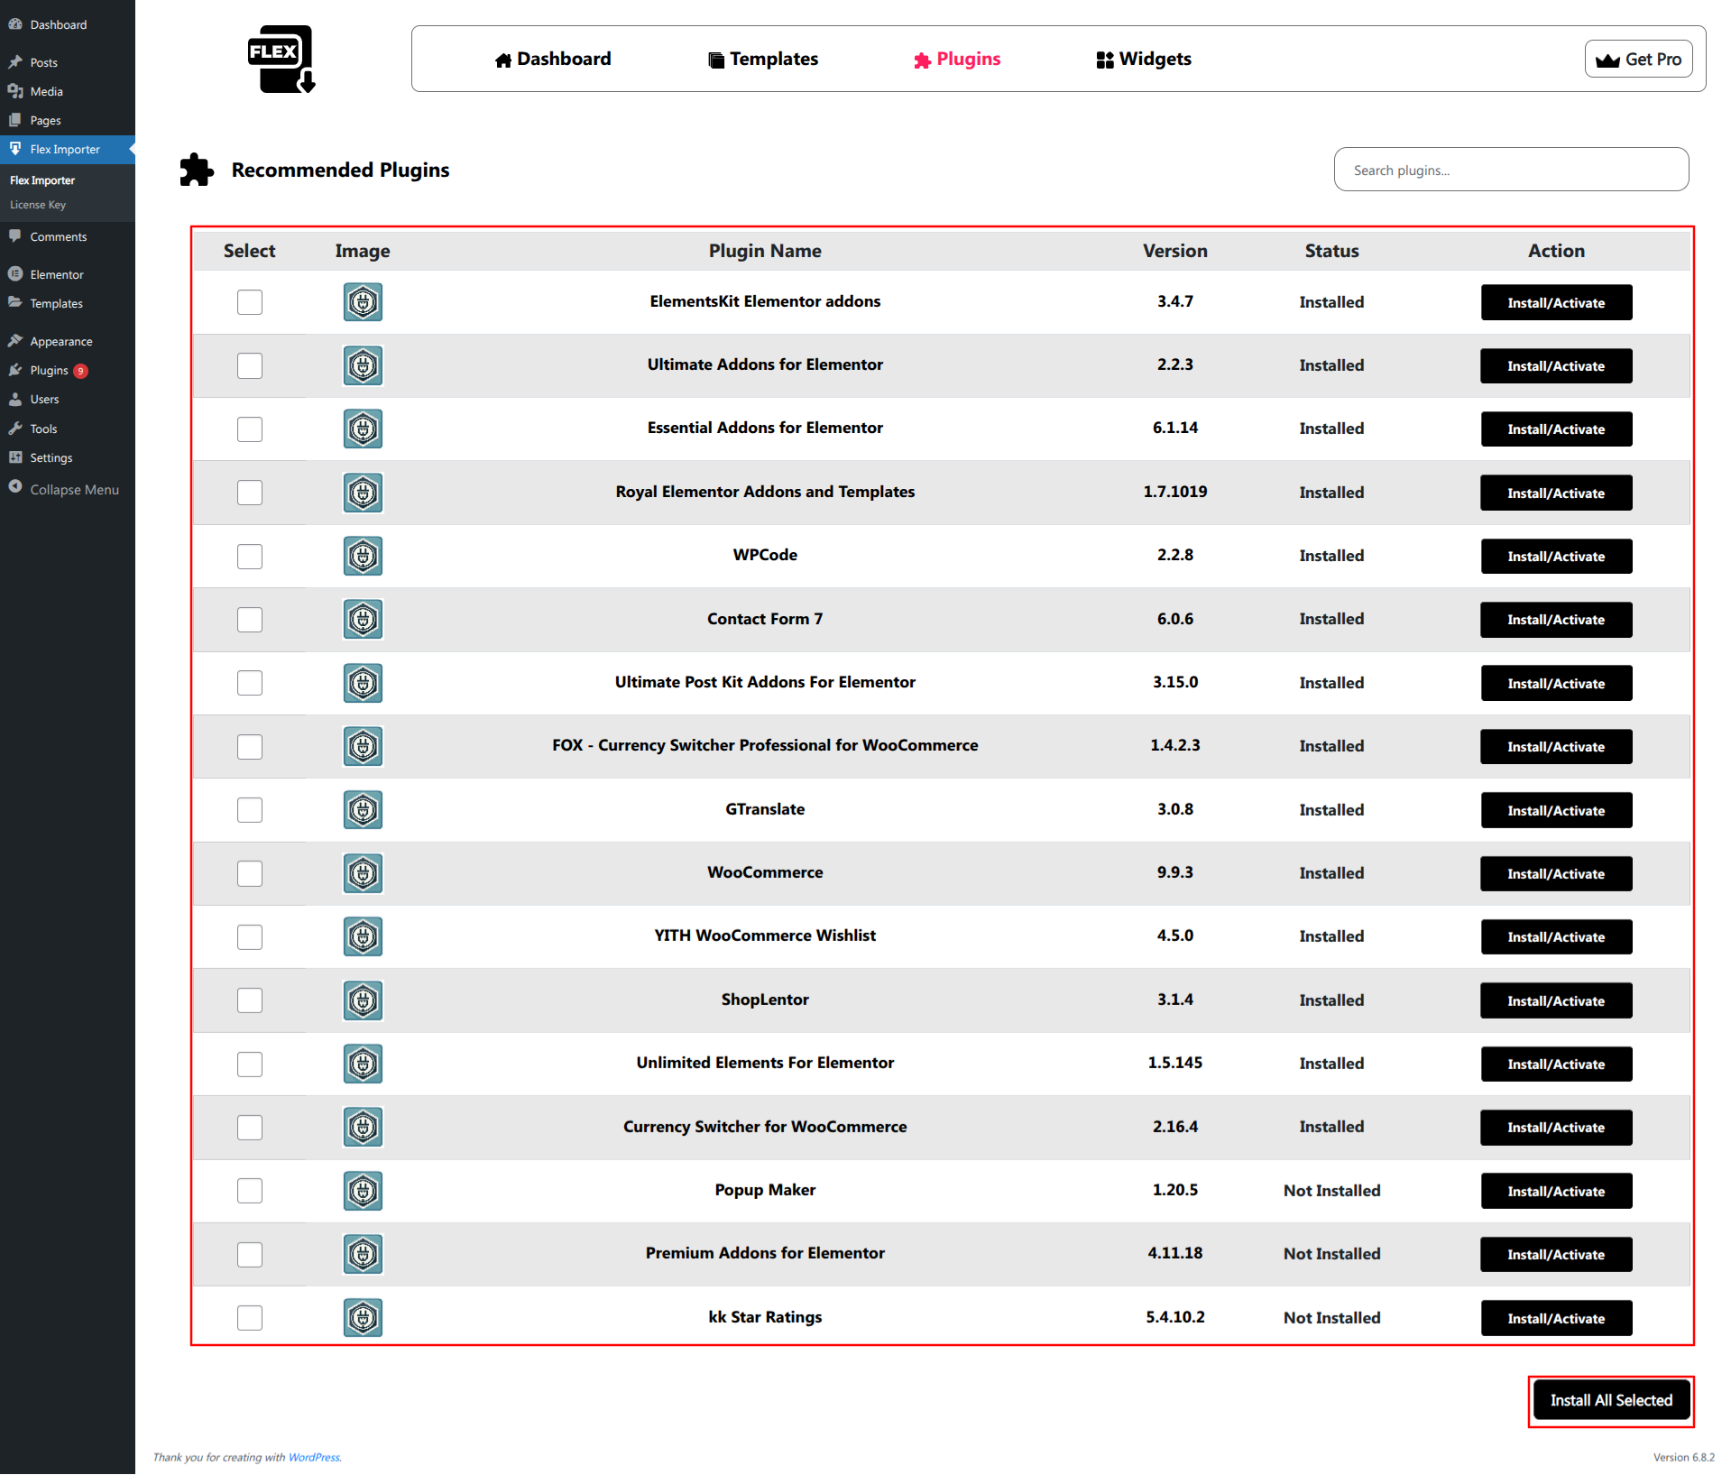
Task: Click the plugin image for Ultimate Addons for Elementor
Action: point(363,365)
